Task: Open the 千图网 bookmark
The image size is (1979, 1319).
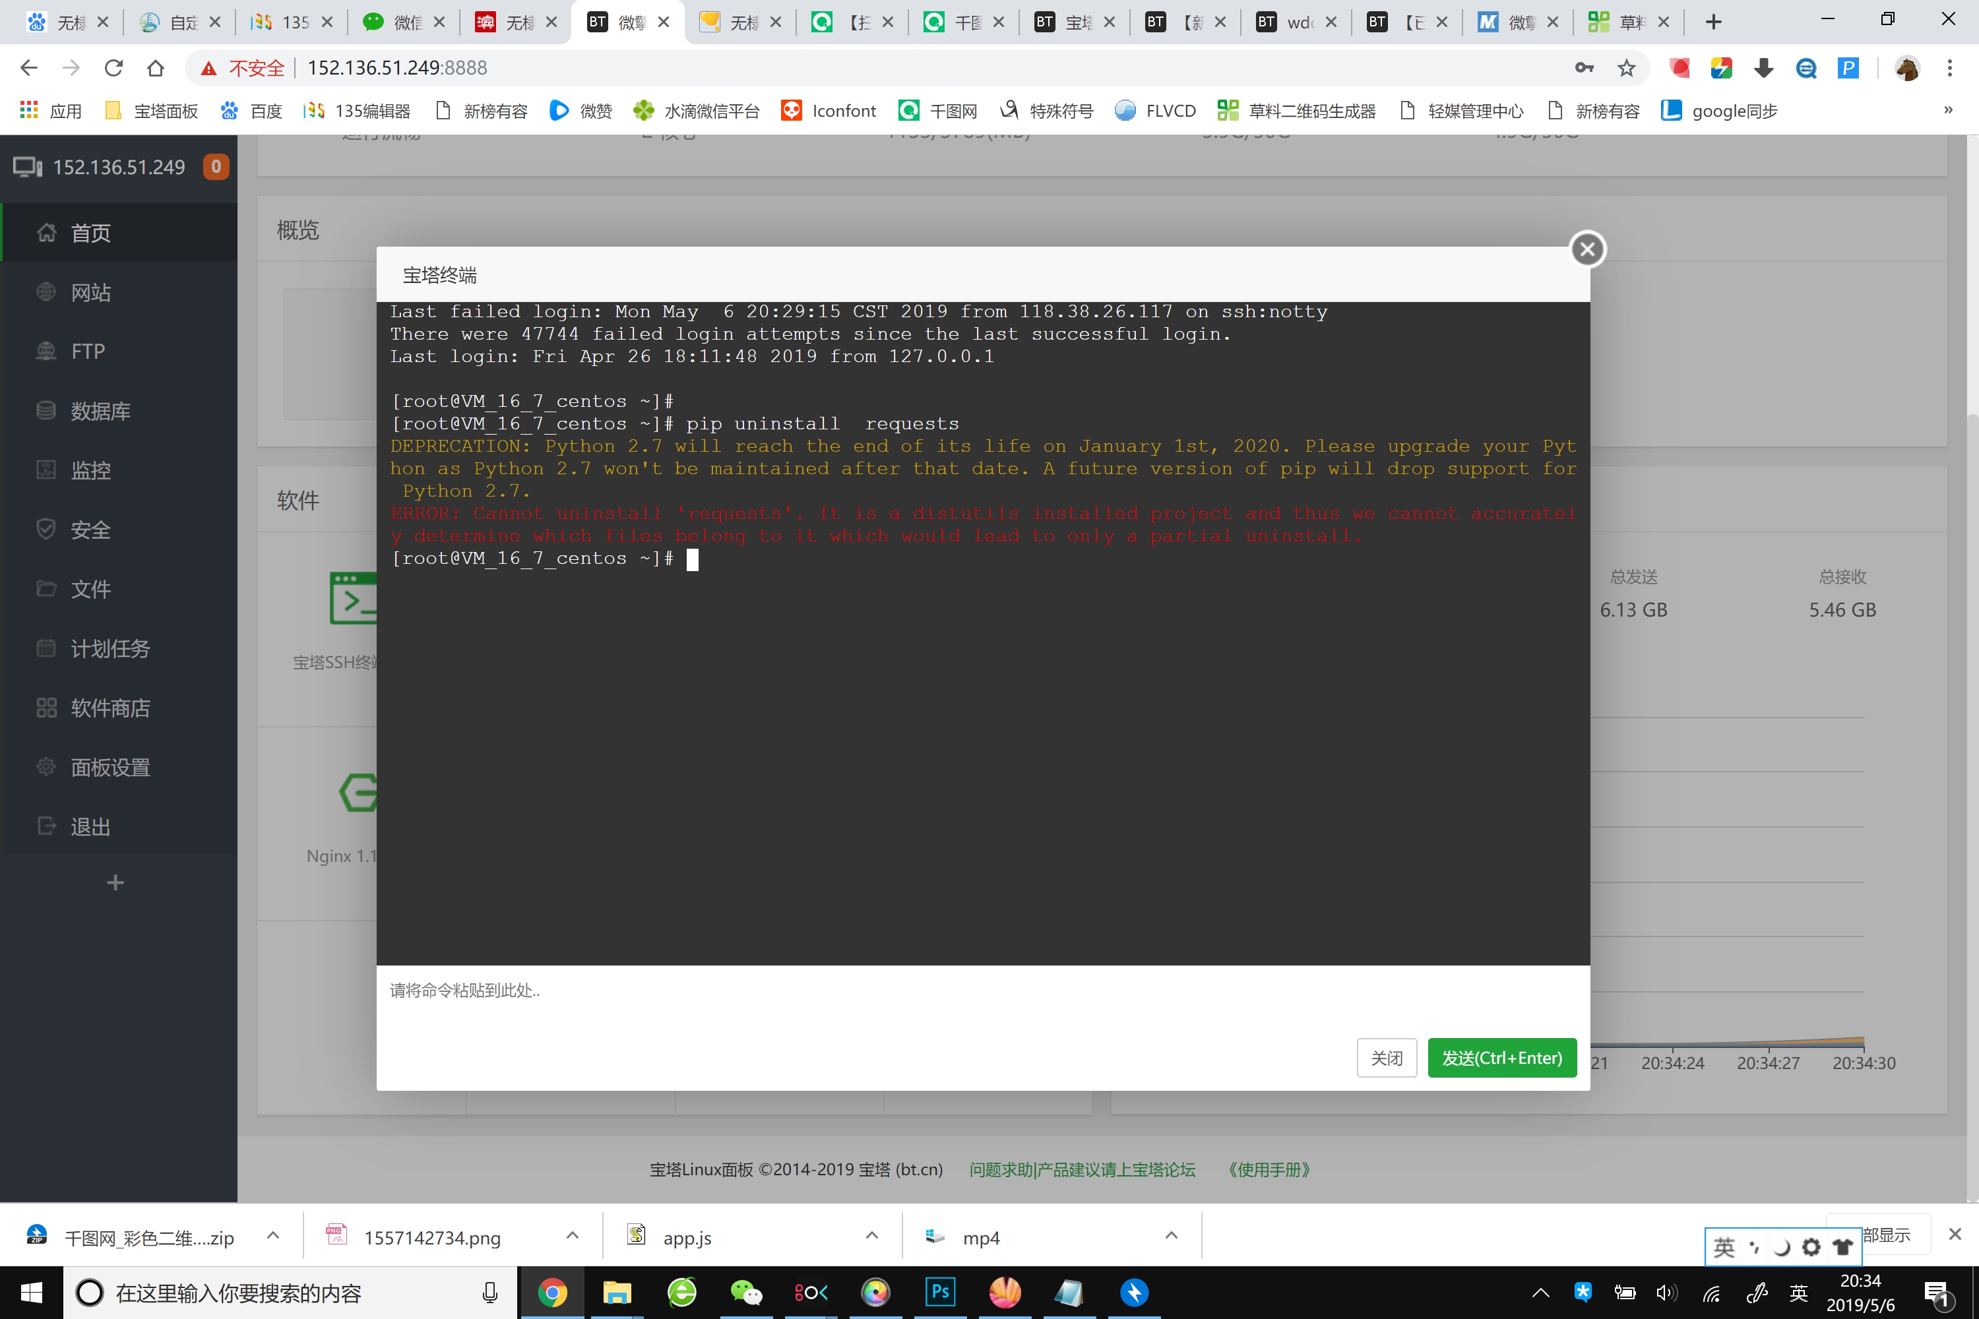Action: tap(938, 110)
